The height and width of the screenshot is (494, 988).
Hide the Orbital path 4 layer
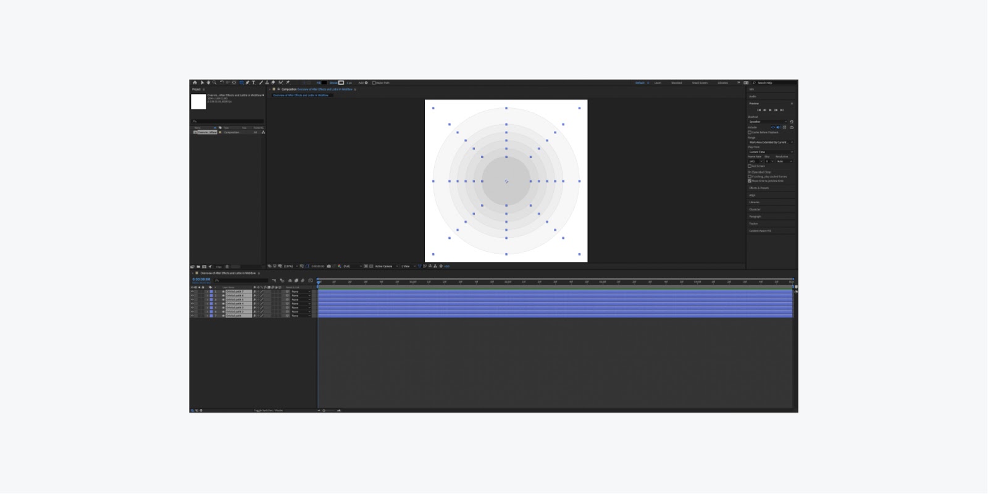point(191,303)
